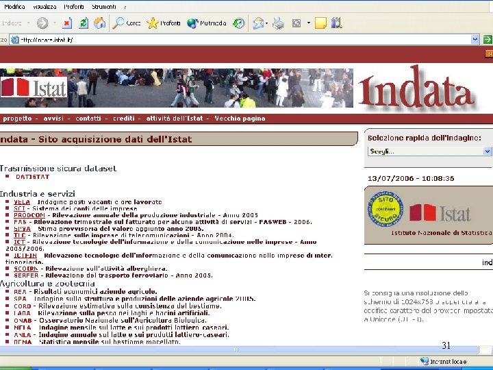
Task: Open the Back button history dropdown
Action: (28, 23)
